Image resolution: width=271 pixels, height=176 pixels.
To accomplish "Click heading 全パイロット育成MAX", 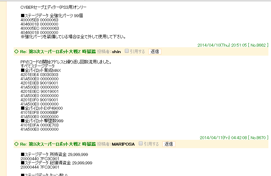I will pos(41,71).
